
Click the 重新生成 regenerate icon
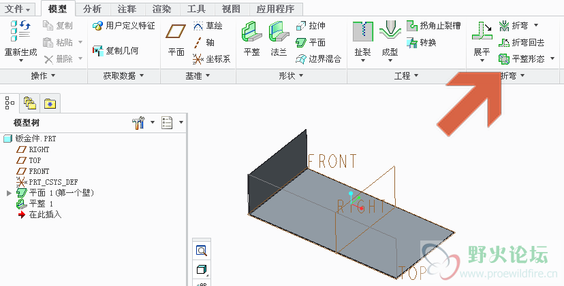[x=20, y=31]
